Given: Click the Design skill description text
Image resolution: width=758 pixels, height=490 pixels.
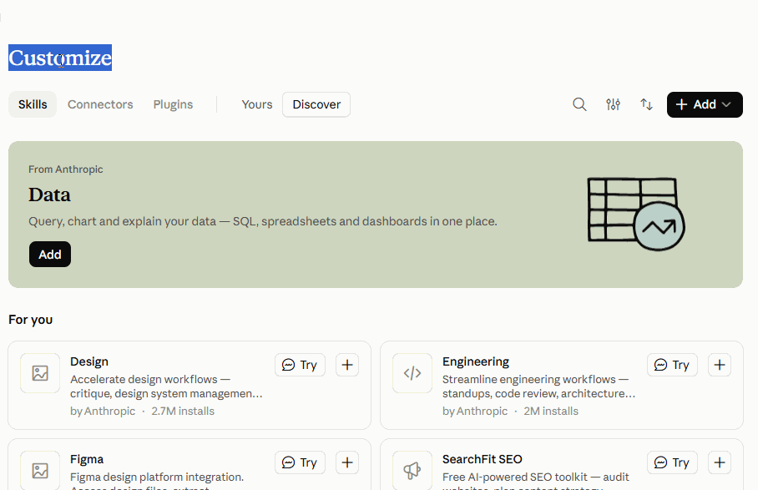Looking at the screenshot, I should pos(166,386).
